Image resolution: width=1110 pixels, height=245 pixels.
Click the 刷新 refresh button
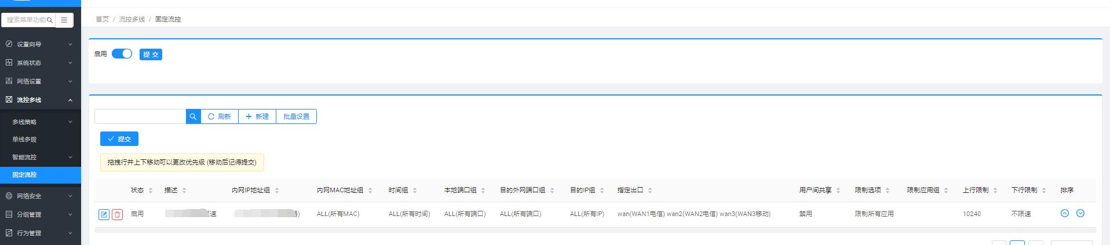coord(220,116)
